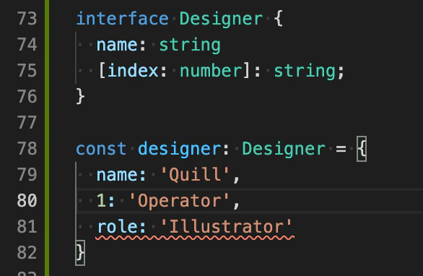423x276 pixels.
Task: Click the 'index' parameter on line 75
Action: 133,71
